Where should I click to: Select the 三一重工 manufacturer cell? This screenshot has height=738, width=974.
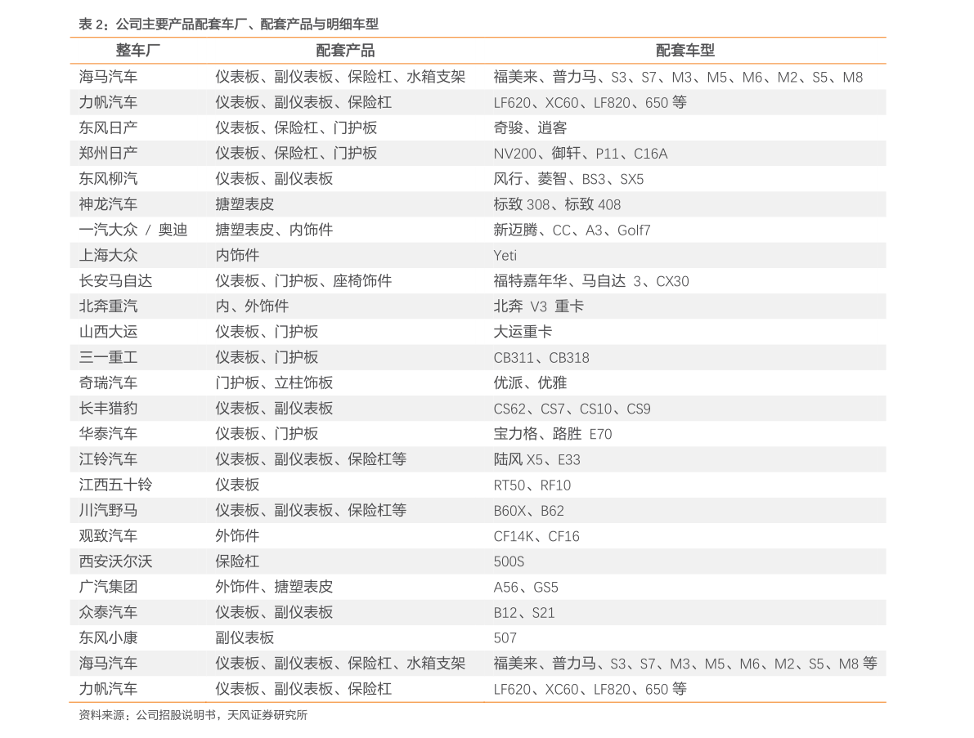108,357
